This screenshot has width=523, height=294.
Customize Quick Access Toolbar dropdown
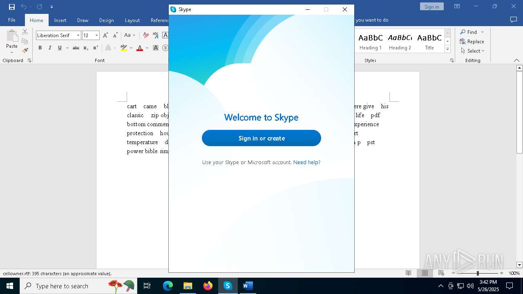tap(51, 7)
